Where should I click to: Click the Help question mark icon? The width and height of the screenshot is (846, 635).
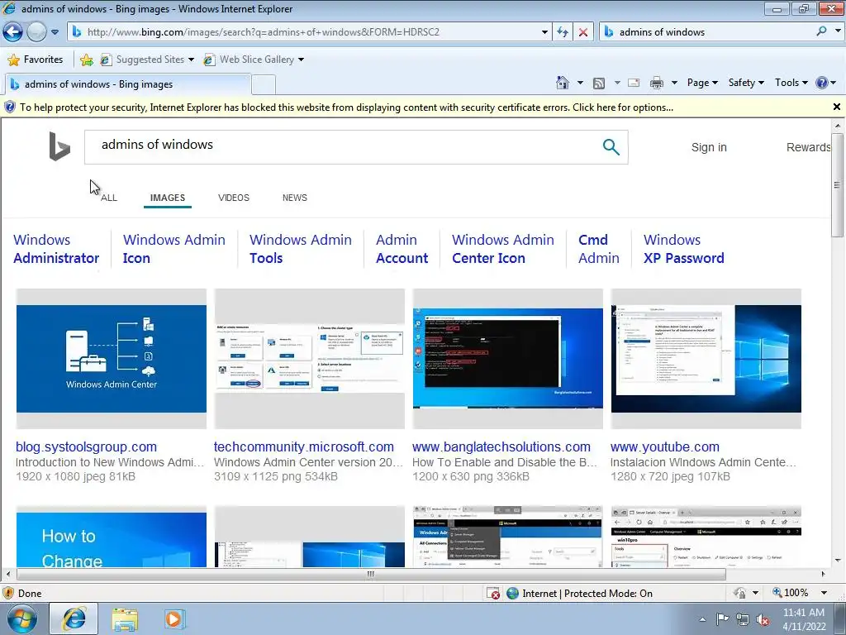click(x=822, y=83)
